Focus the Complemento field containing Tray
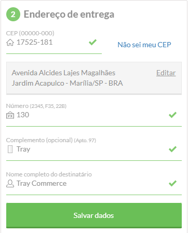 (94, 149)
